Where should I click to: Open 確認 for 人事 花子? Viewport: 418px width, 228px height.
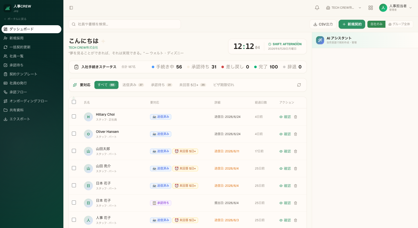click(x=285, y=220)
